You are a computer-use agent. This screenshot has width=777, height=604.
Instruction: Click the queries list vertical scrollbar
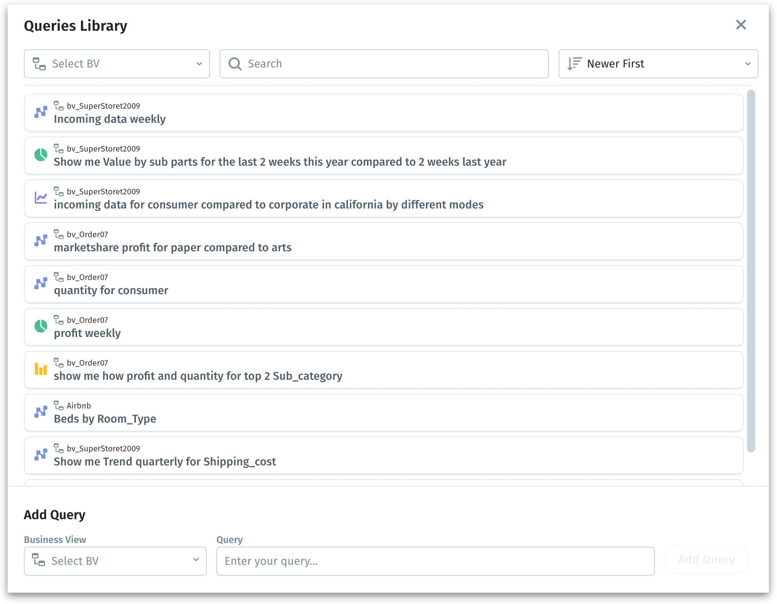(x=751, y=271)
